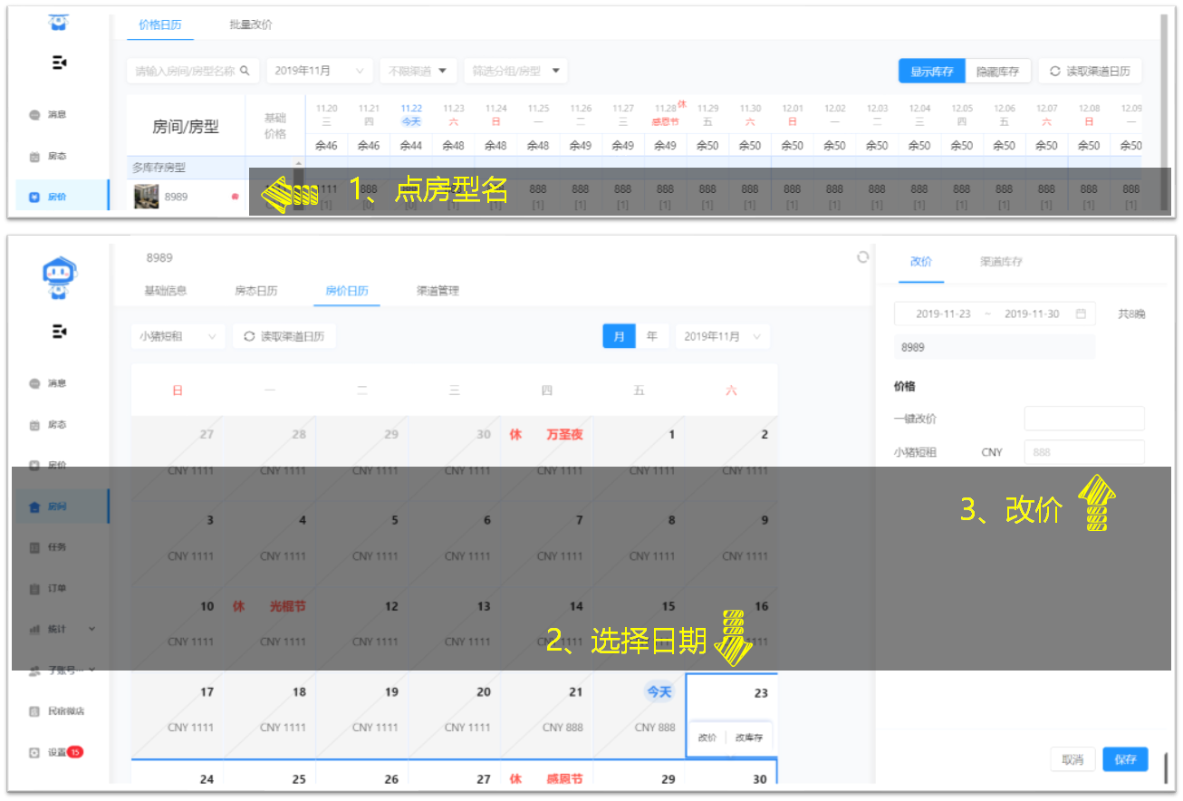Select 隐藏库存 in top screenshot
The image size is (1183, 801).
click(997, 71)
